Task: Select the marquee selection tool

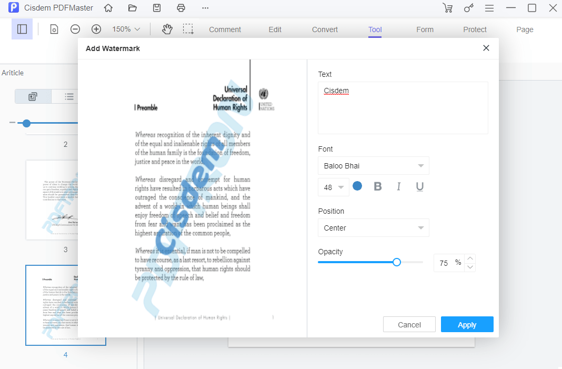Action: pos(188,29)
